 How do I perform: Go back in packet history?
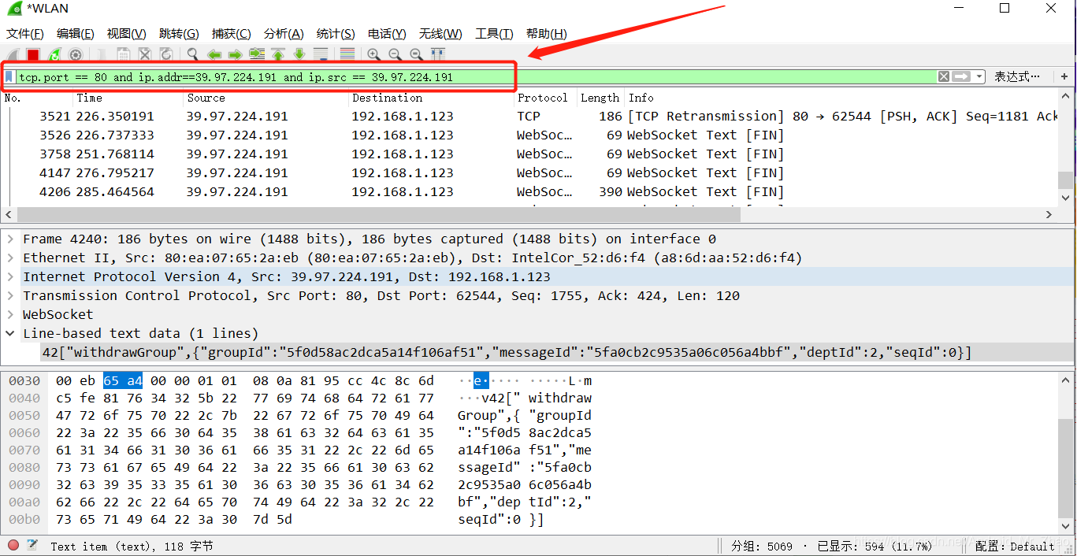[x=214, y=54]
